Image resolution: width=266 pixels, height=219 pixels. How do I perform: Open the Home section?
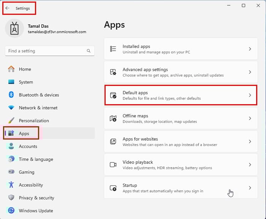click(25, 69)
